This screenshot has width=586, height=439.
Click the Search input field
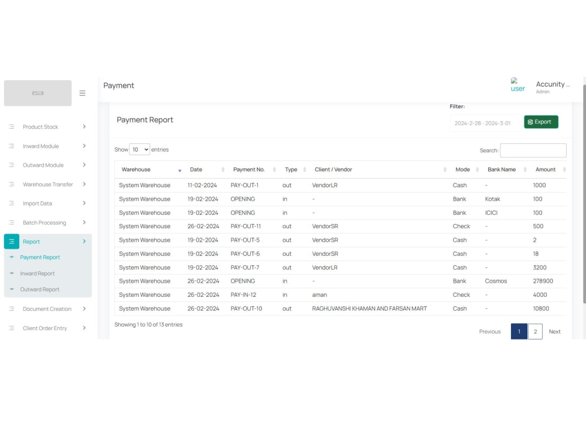533,150
